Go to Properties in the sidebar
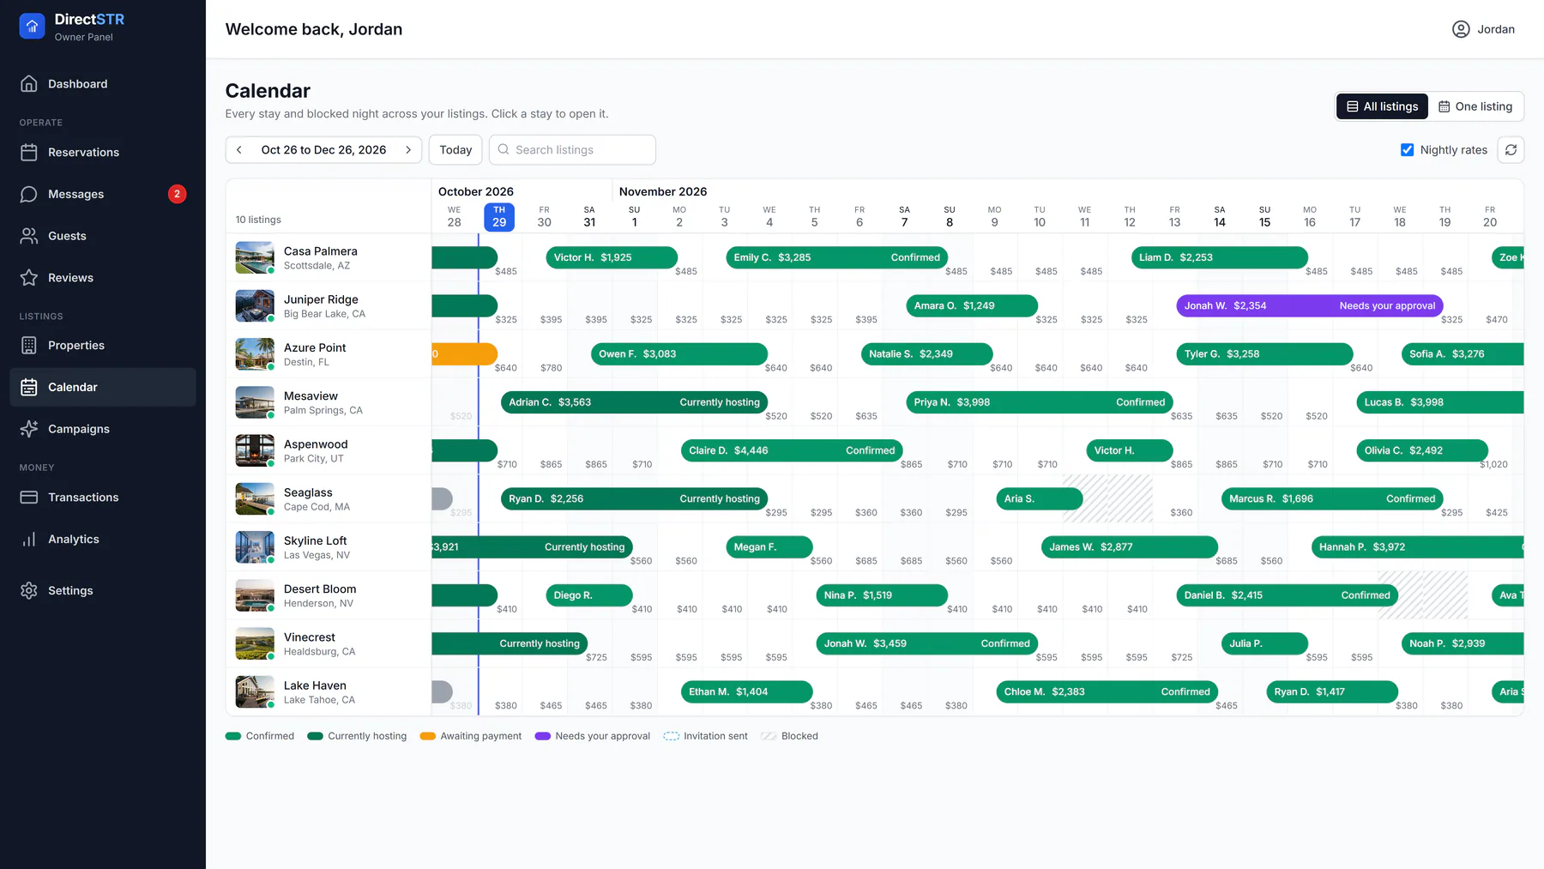Image resolution: width=1544 pixels, height=869 pixels. click(x=103, y=346)
